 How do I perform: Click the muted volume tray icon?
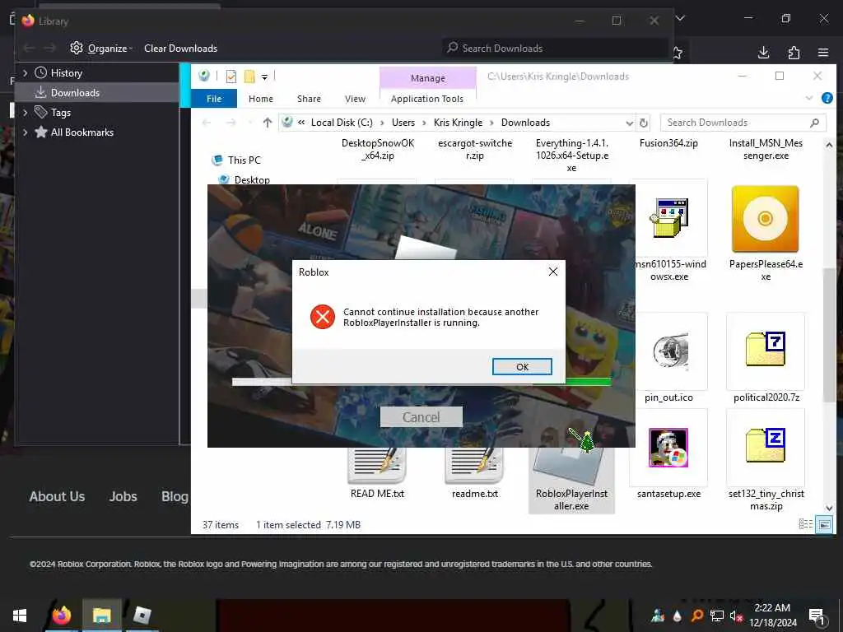click(x=735, y=616)
